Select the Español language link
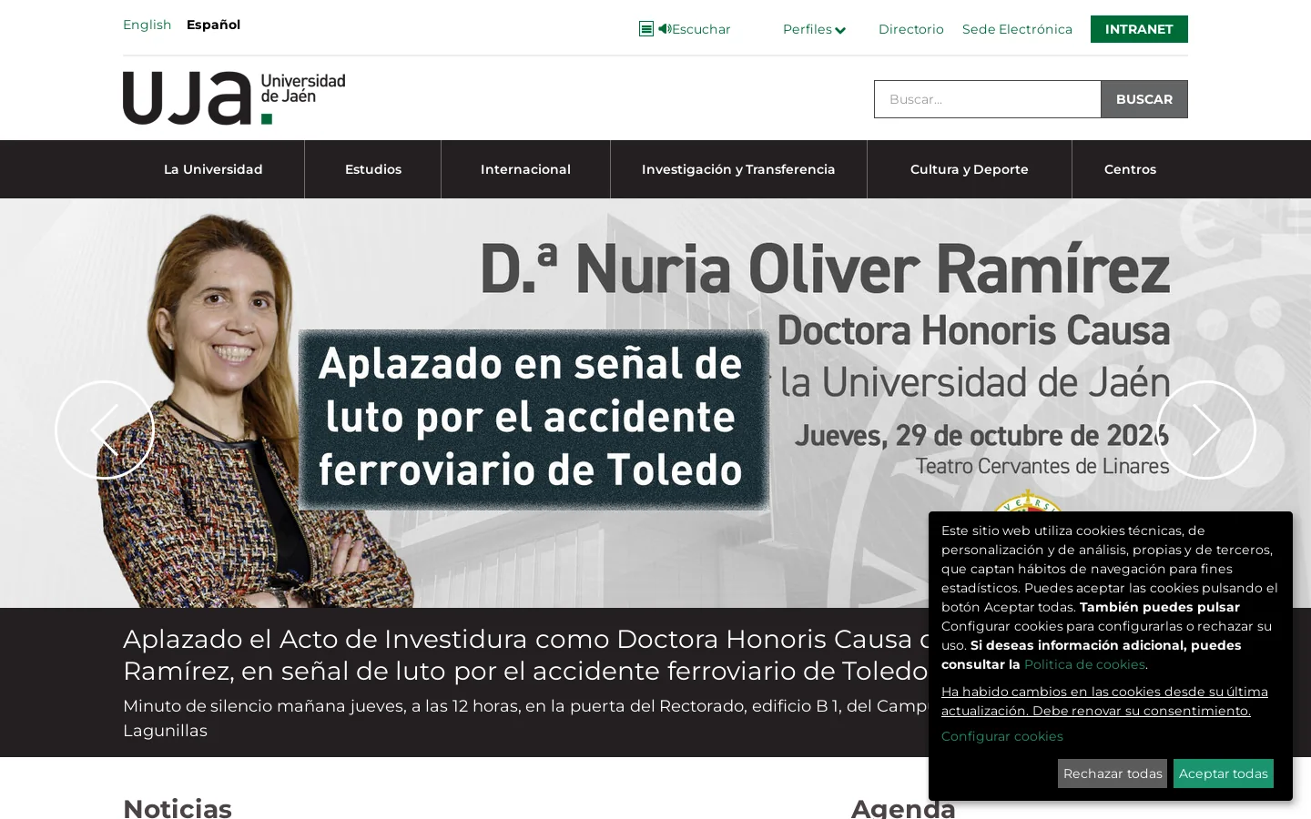The image size is (1311, 819). coord(213,25)
